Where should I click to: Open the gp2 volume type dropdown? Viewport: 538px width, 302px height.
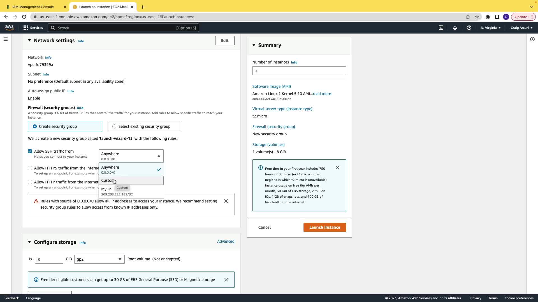[99, 259]
